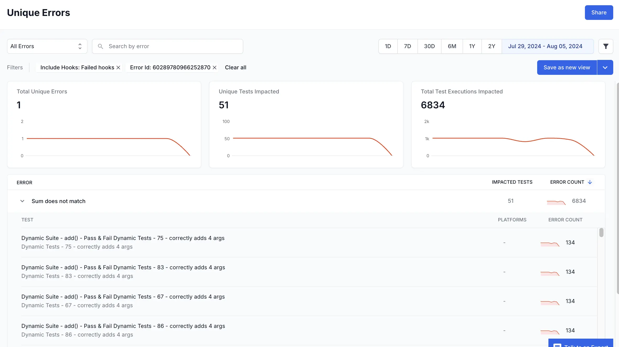Click sparkline of Dynamic Tests 75 row
619x347 pixels.
[550, 244]
